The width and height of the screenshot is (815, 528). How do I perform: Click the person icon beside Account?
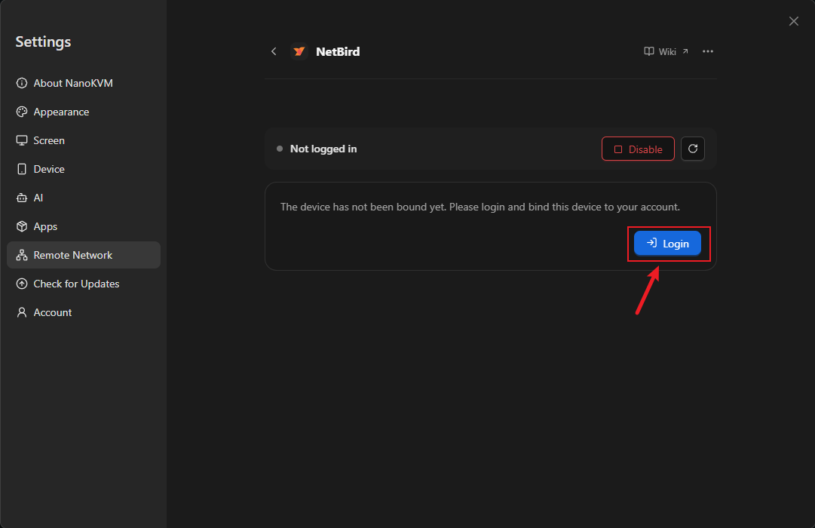click(x=22, y=312)
